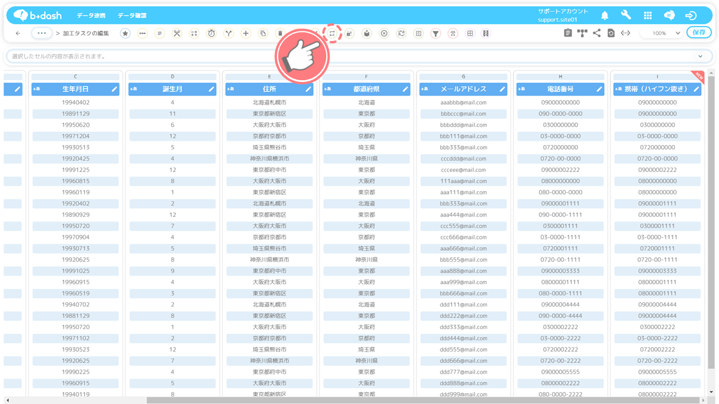Click the stopwatch date-time toolbar icon
Viewport: 719px width, 404px height.
coord(211,33)
